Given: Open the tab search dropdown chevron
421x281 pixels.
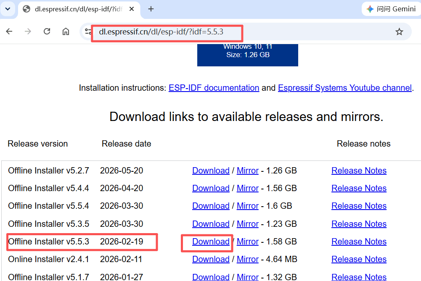Looking at the screenshot, I should [8, 9].
